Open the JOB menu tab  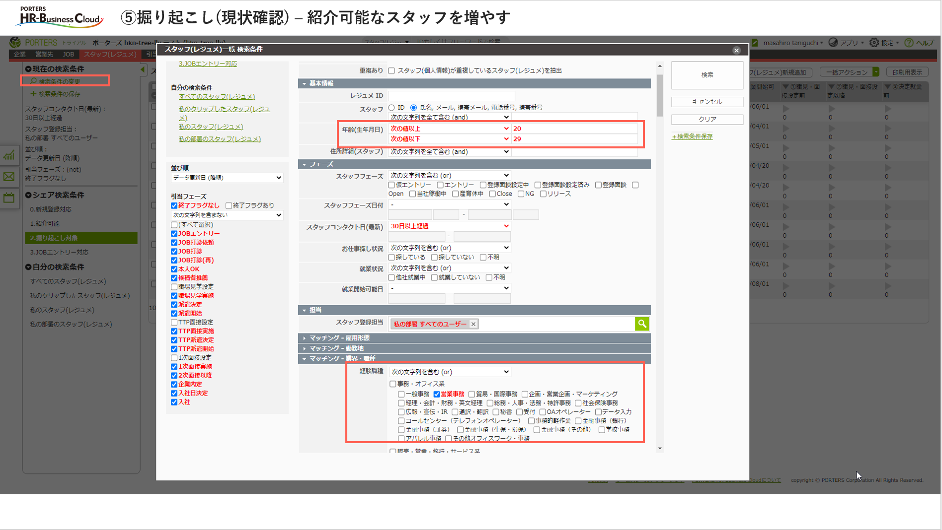tap(68, 54)
